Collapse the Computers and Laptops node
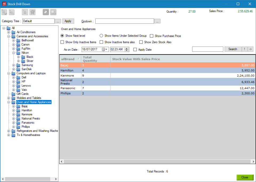The height and width of the screenshot is (182, 256). (x=9, y=73)
